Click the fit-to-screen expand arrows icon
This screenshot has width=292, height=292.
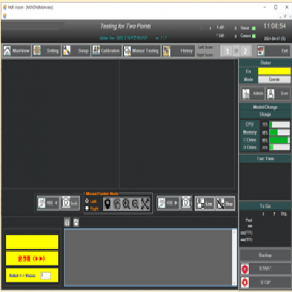click(145, 204)
